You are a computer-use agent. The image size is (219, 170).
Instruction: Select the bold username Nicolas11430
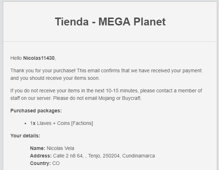click(39, 58)
